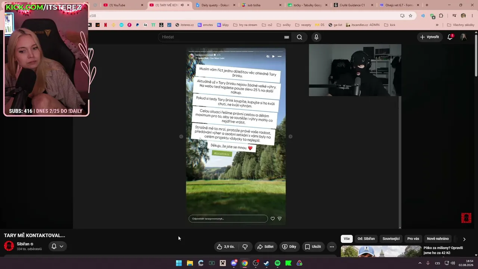Open Spotify from the taskbar
The width and height of the screenshot is (478, 269).
[x=277, y=263]
